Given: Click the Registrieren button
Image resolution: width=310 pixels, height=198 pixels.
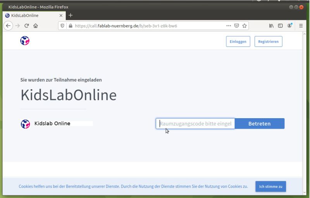Looking at the screenshot, I should click(x=268, y=41).
